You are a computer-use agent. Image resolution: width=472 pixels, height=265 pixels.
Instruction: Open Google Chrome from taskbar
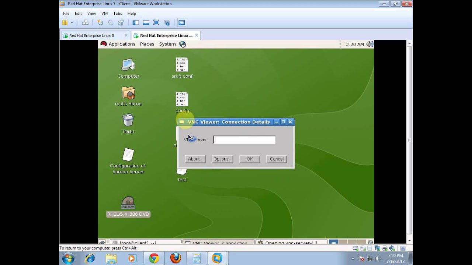pos(154,258)
